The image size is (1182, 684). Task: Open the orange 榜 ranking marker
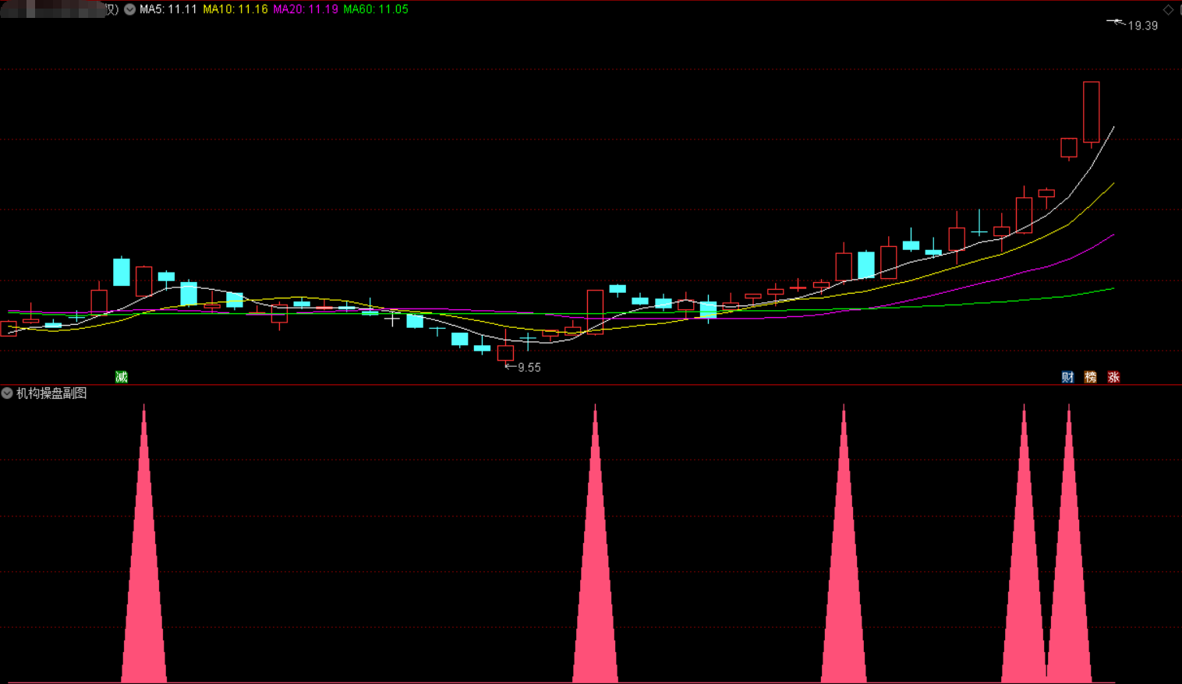1091,377
